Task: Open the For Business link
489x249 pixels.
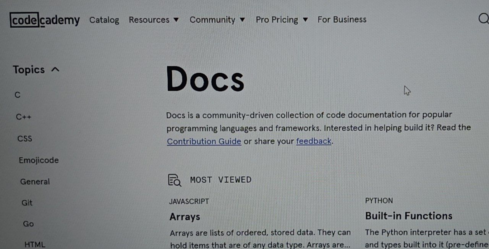Action: pos(342,19)
